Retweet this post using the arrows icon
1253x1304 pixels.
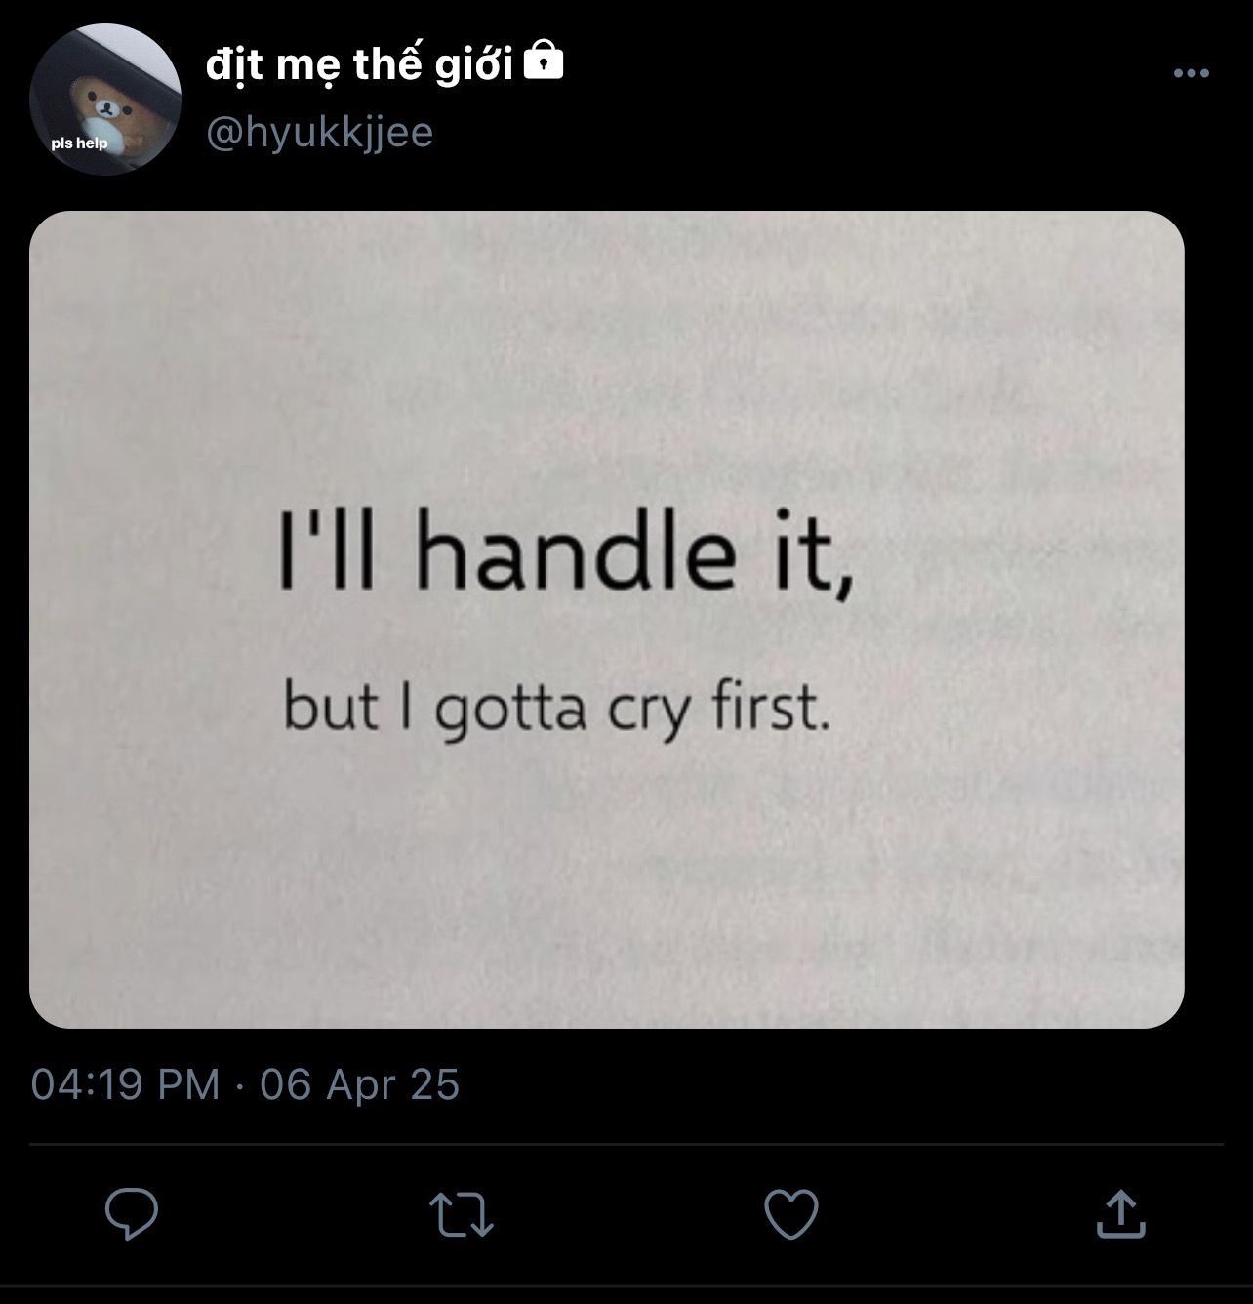(463, 1214)
